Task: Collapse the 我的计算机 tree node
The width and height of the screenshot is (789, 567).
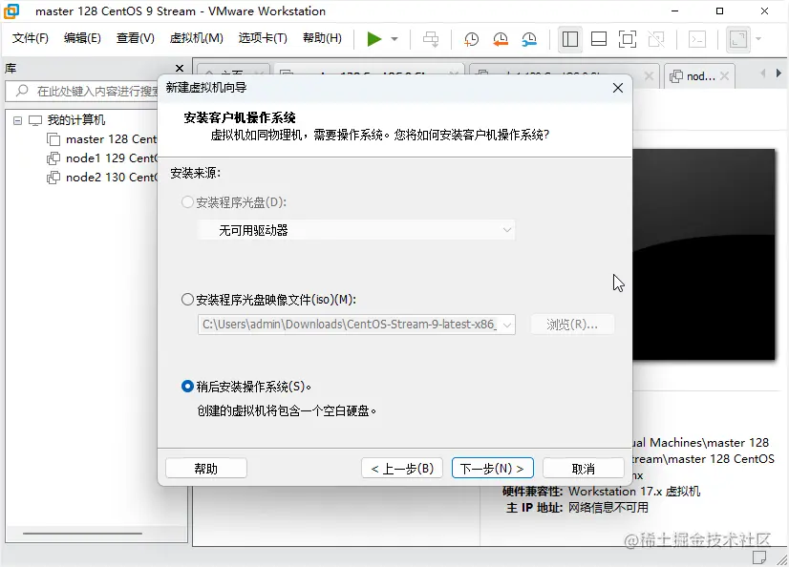Action: point(16,119)
